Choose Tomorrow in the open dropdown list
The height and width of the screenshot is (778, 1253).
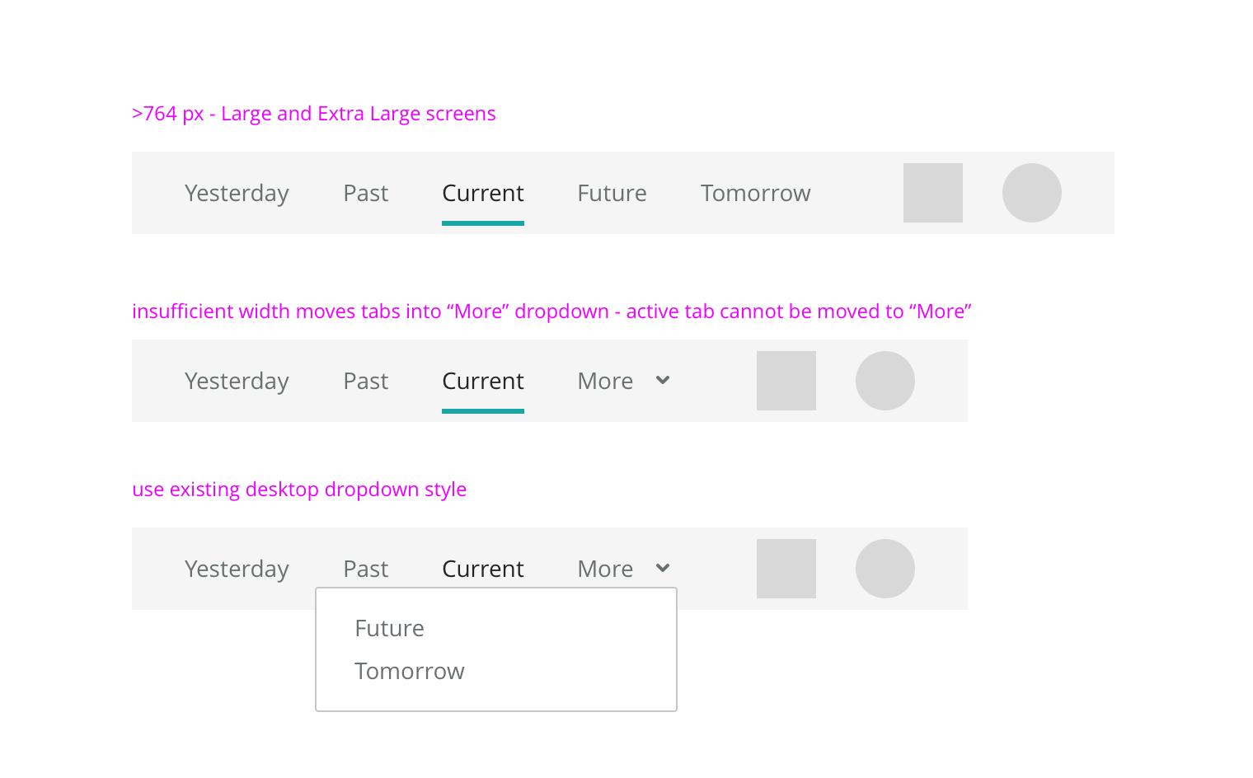tap(410, 671)
